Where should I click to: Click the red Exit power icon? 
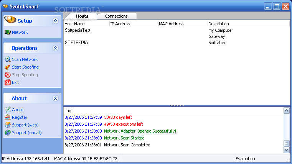[x=7, y=82]
